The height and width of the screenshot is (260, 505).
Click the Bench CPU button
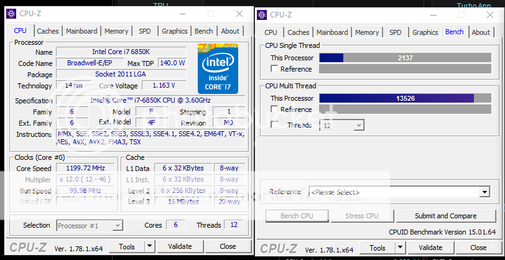click(x=297, y=216)
